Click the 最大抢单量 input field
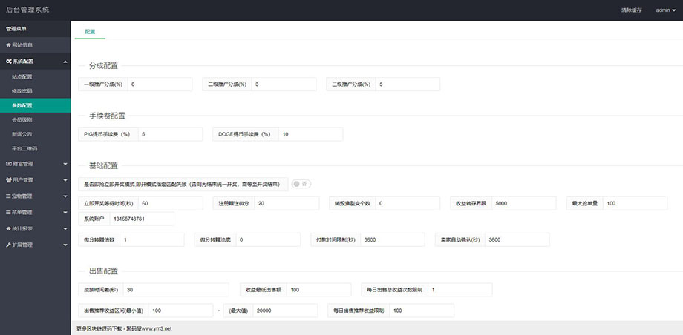The height and width of the screenshot is (335, 683). [635, 203]
